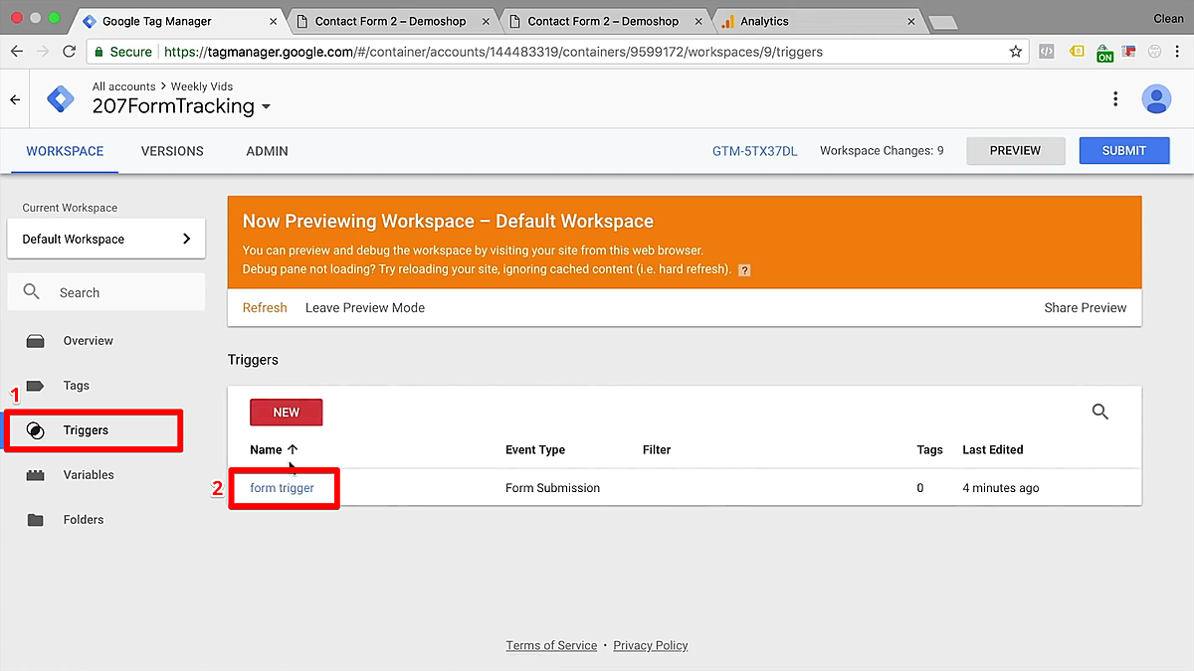Switch to the WORKSPACE tab
Viewport: 1194px width, 671px height.
65,151
